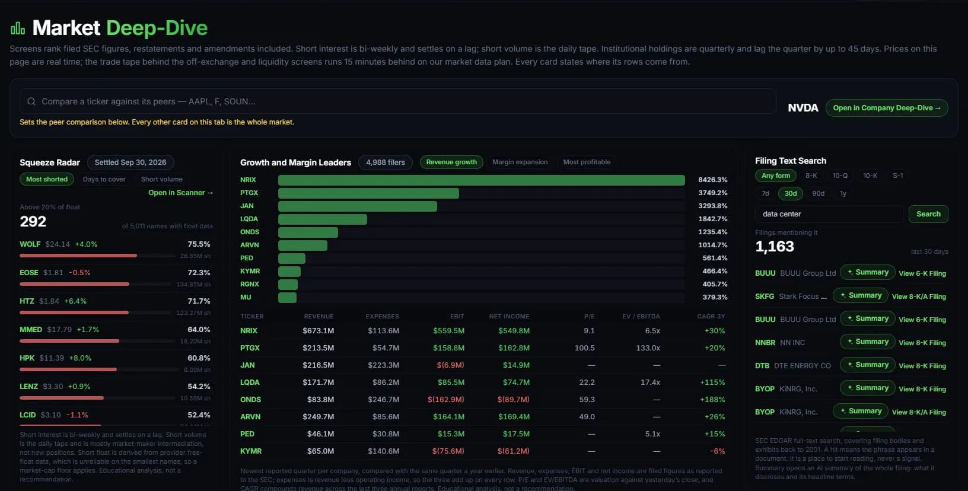Click the Market Deep-Dive bar chart logo icon

(18, 28)
